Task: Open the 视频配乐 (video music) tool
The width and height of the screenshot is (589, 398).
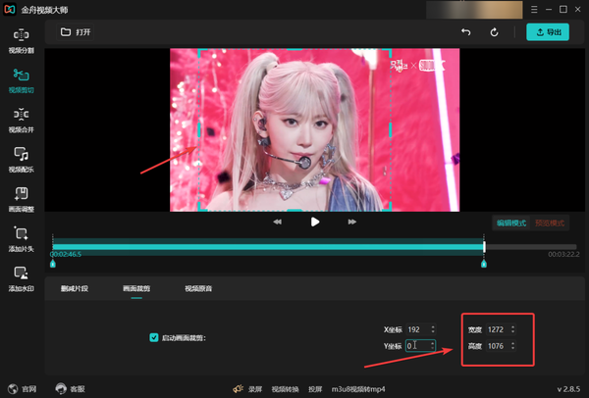Action: [21, 159]
